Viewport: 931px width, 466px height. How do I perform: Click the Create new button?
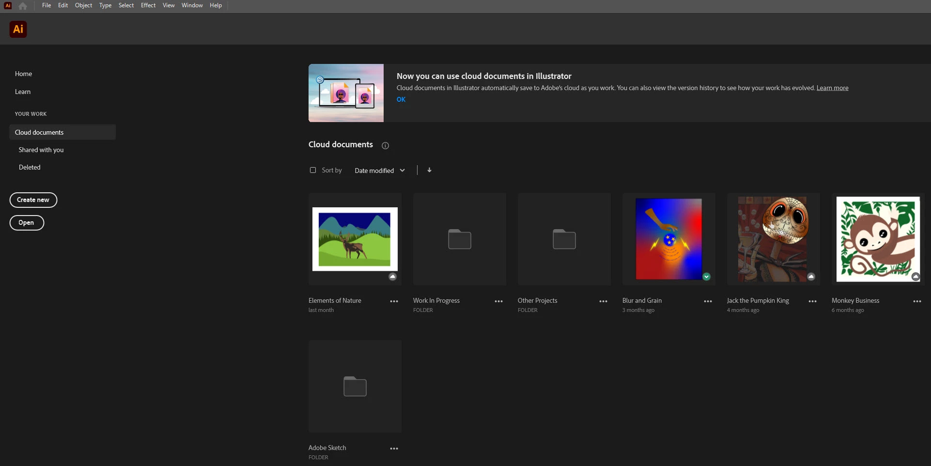tap(33, 200)
